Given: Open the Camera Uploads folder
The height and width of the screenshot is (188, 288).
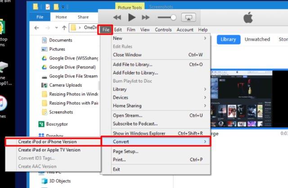Looking at the screenshot, I should (62, 85).
